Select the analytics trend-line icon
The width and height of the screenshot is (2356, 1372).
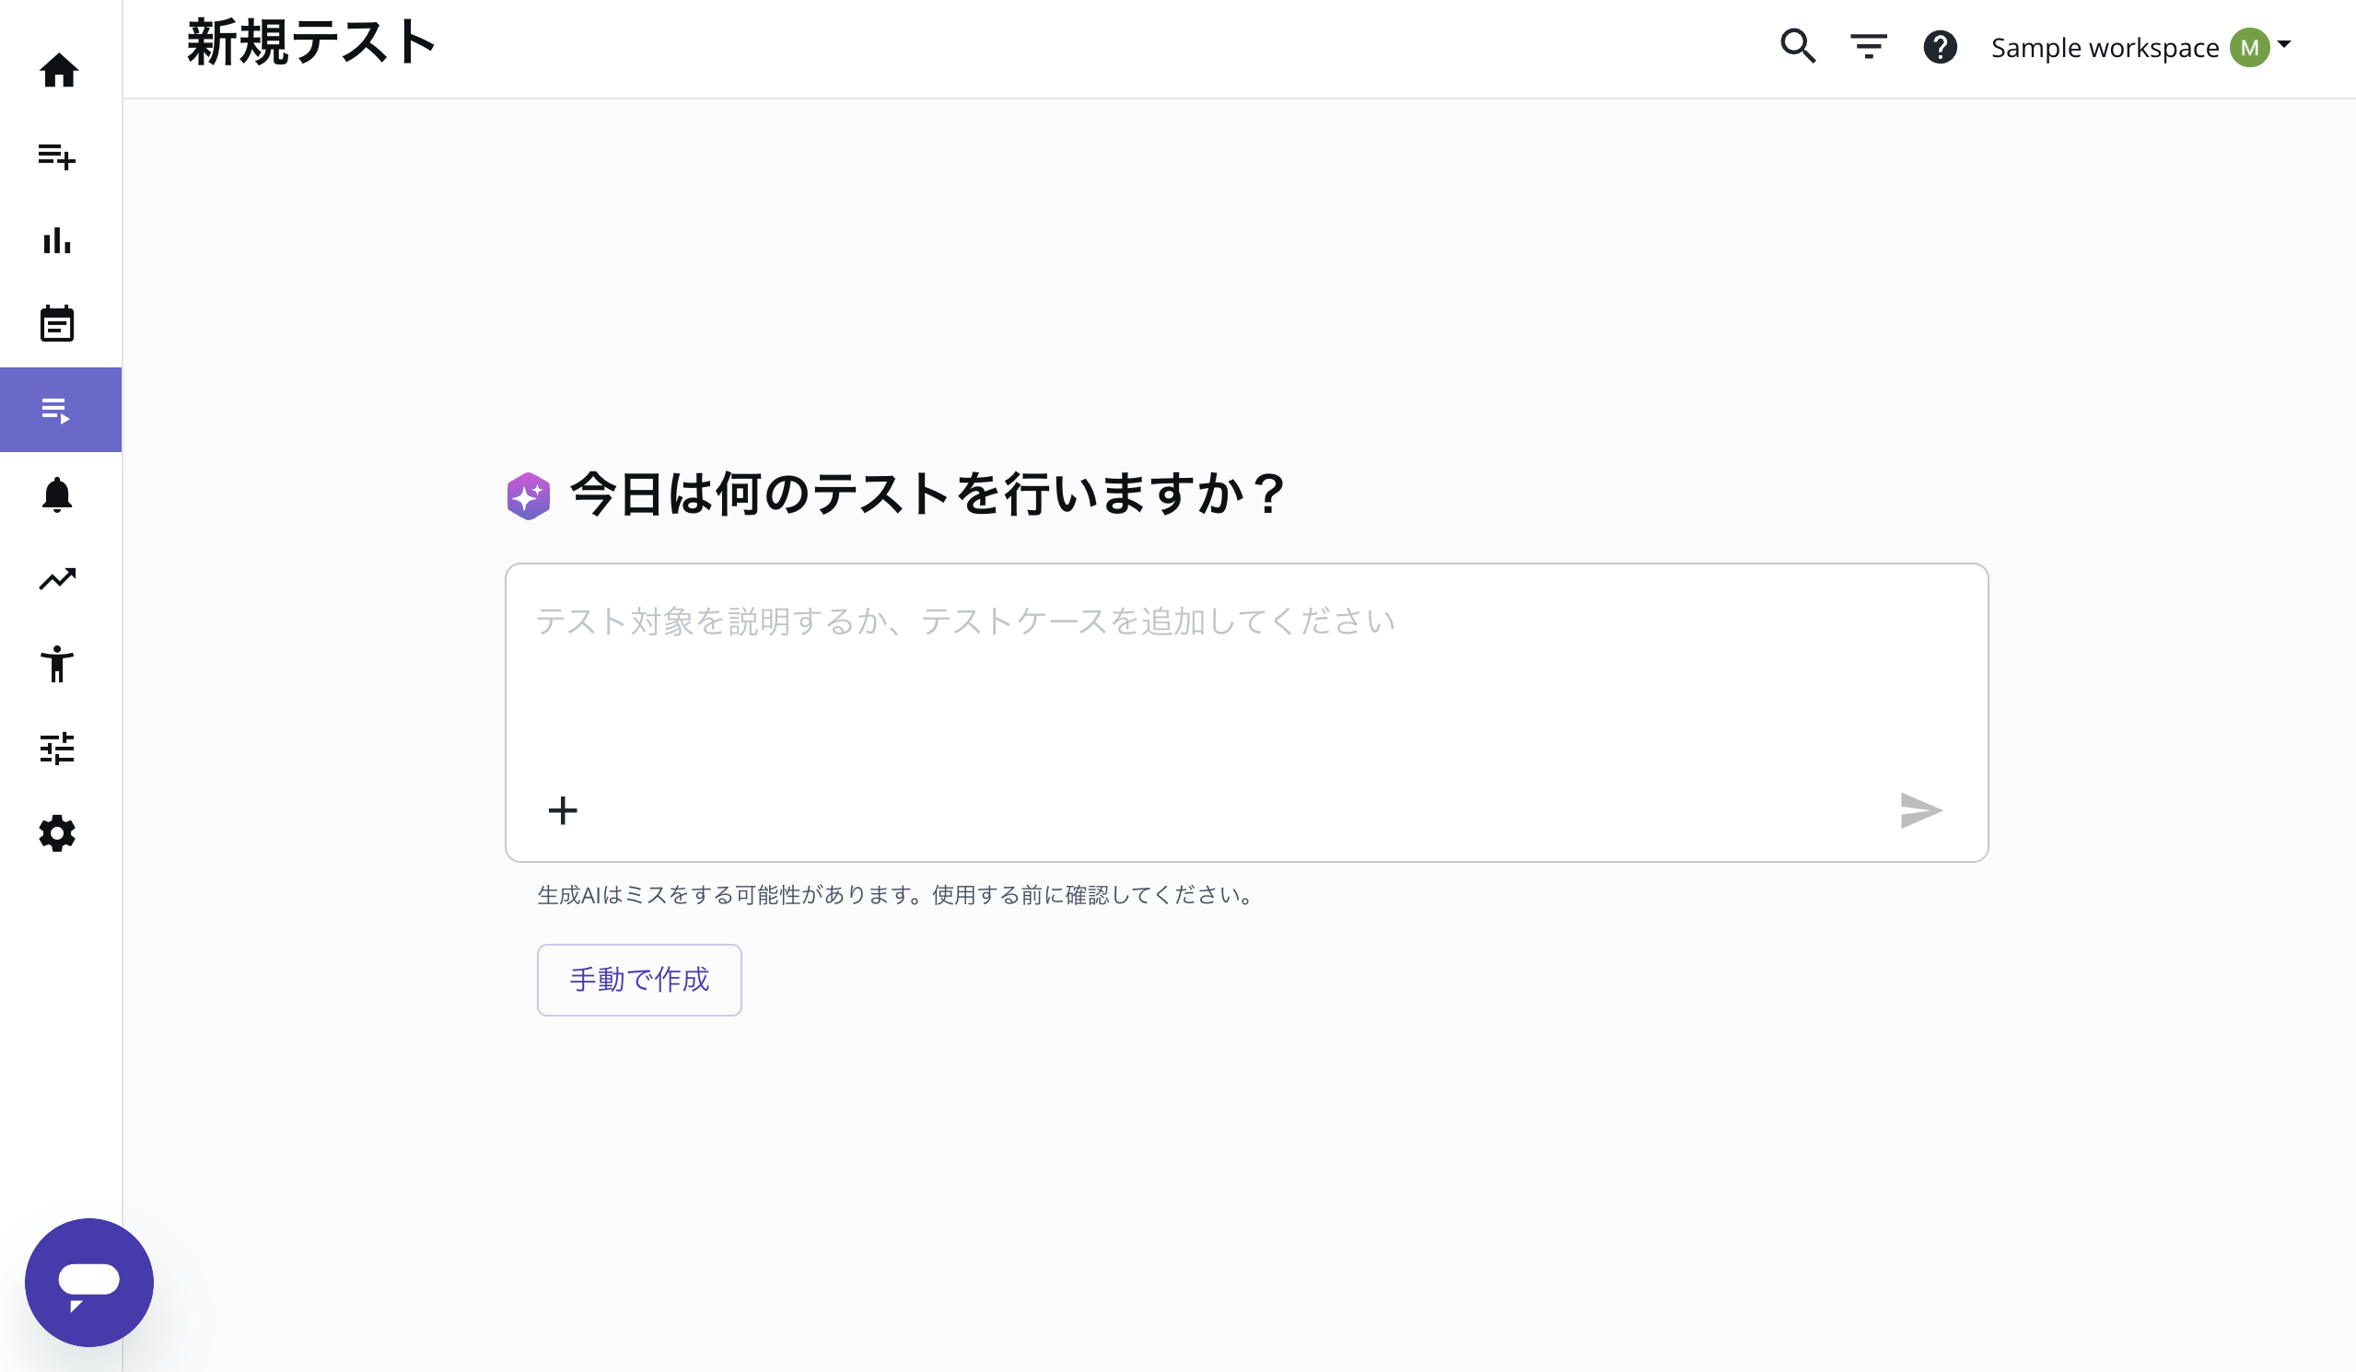pos(59,578)
